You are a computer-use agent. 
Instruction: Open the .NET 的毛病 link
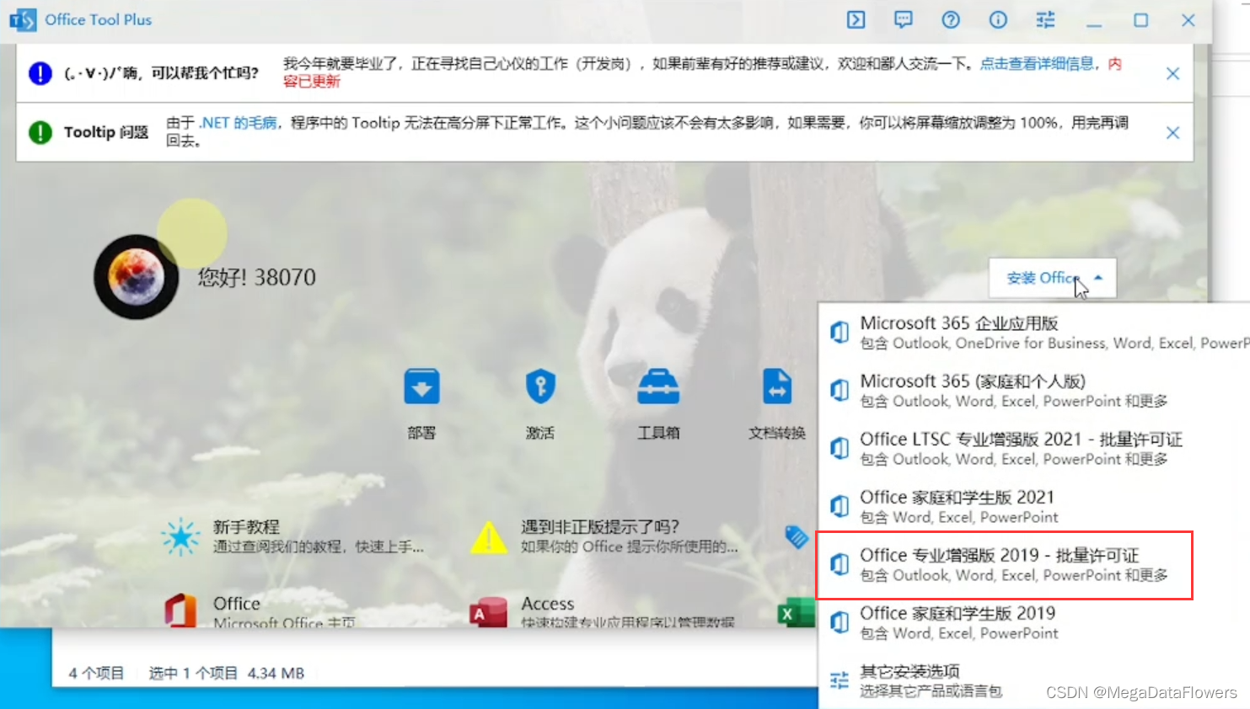pos(239,123)
